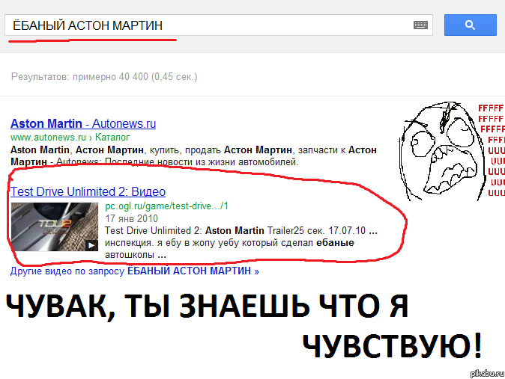Select the Каталог breadcrumb
The width and height of the screenshot is (505, 379).
[x=113, y=138]
